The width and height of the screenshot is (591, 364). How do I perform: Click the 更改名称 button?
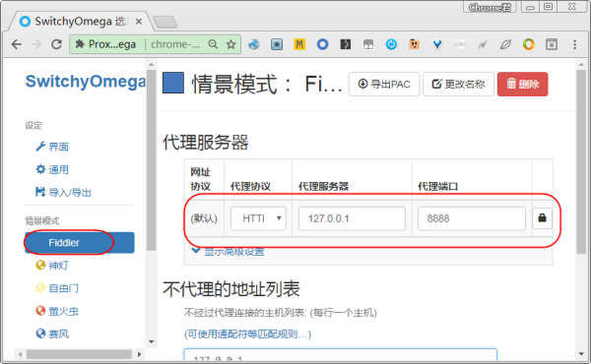(x=458, y=84)
